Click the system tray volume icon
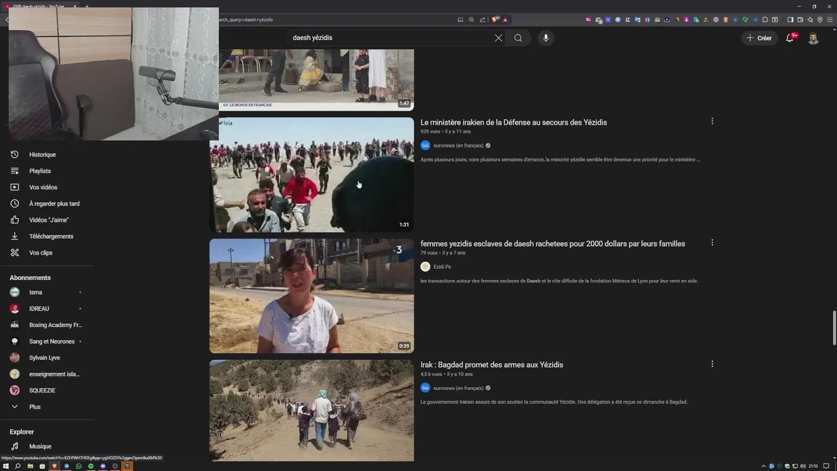This screenshot has width=837, height=471. click(804, 466)
